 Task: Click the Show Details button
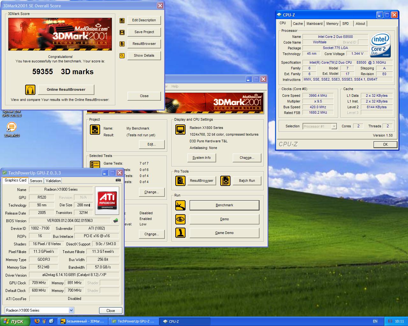[144, 56]
